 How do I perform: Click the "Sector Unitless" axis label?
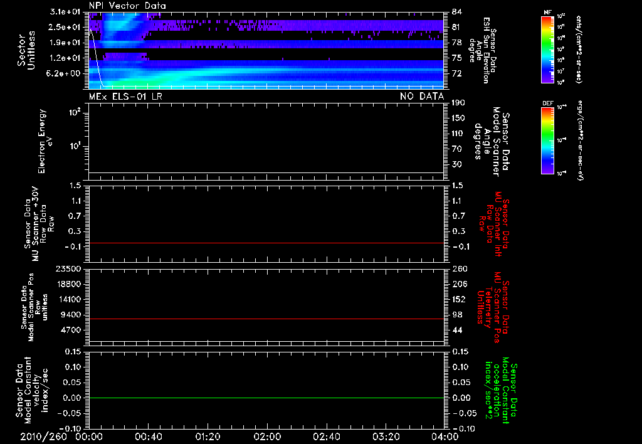(26, 50)
